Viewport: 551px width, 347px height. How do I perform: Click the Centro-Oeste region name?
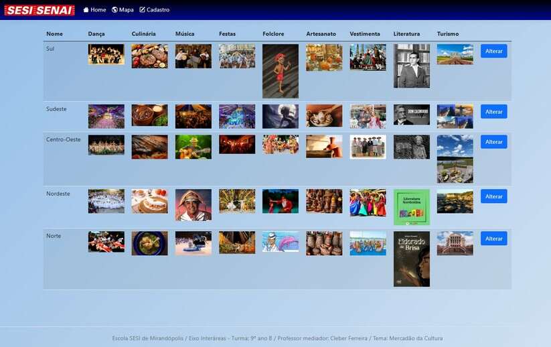coord(63,139)
